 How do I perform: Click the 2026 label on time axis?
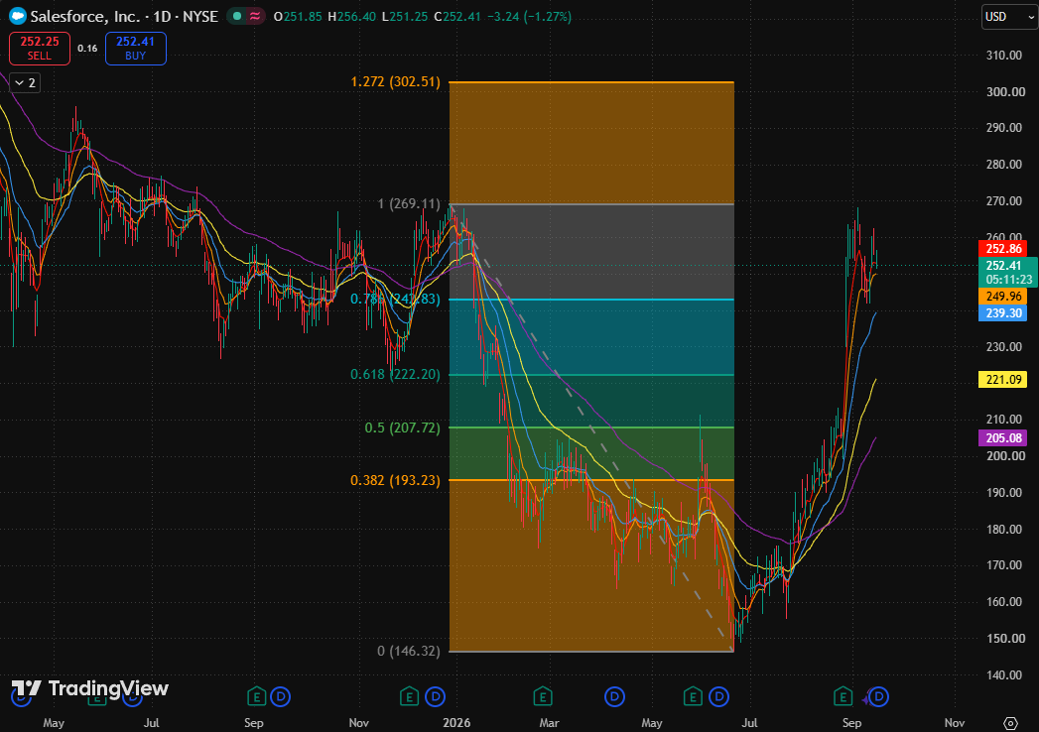point(456,723)
